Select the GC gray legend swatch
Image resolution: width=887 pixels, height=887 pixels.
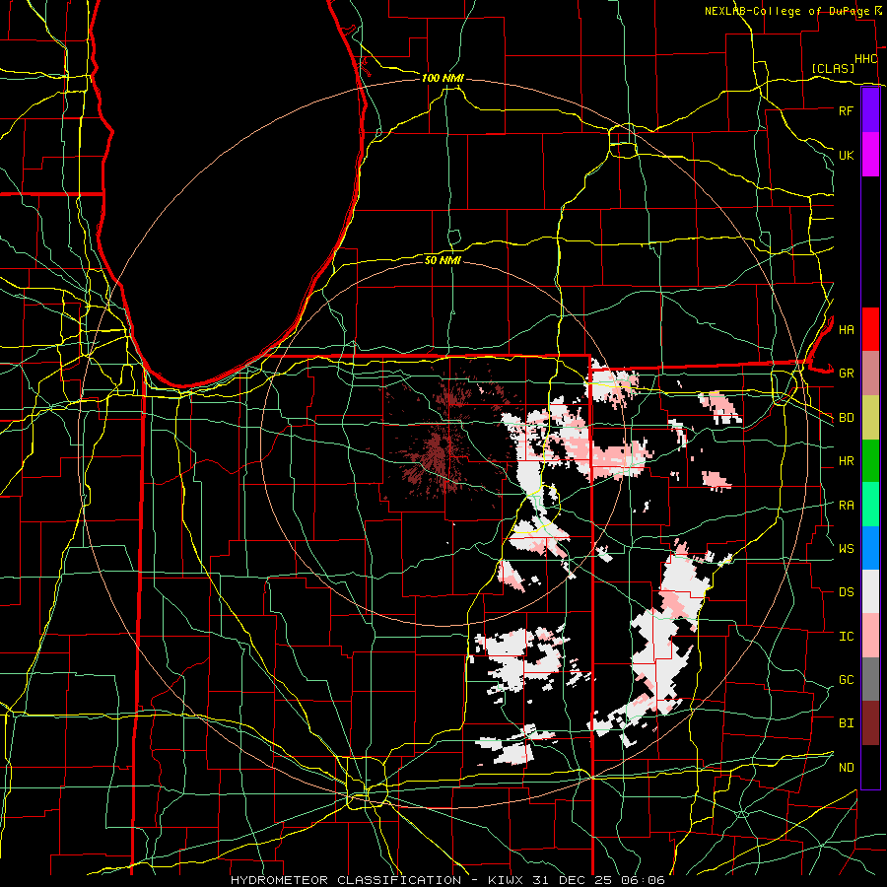click(x=870, y=679)
